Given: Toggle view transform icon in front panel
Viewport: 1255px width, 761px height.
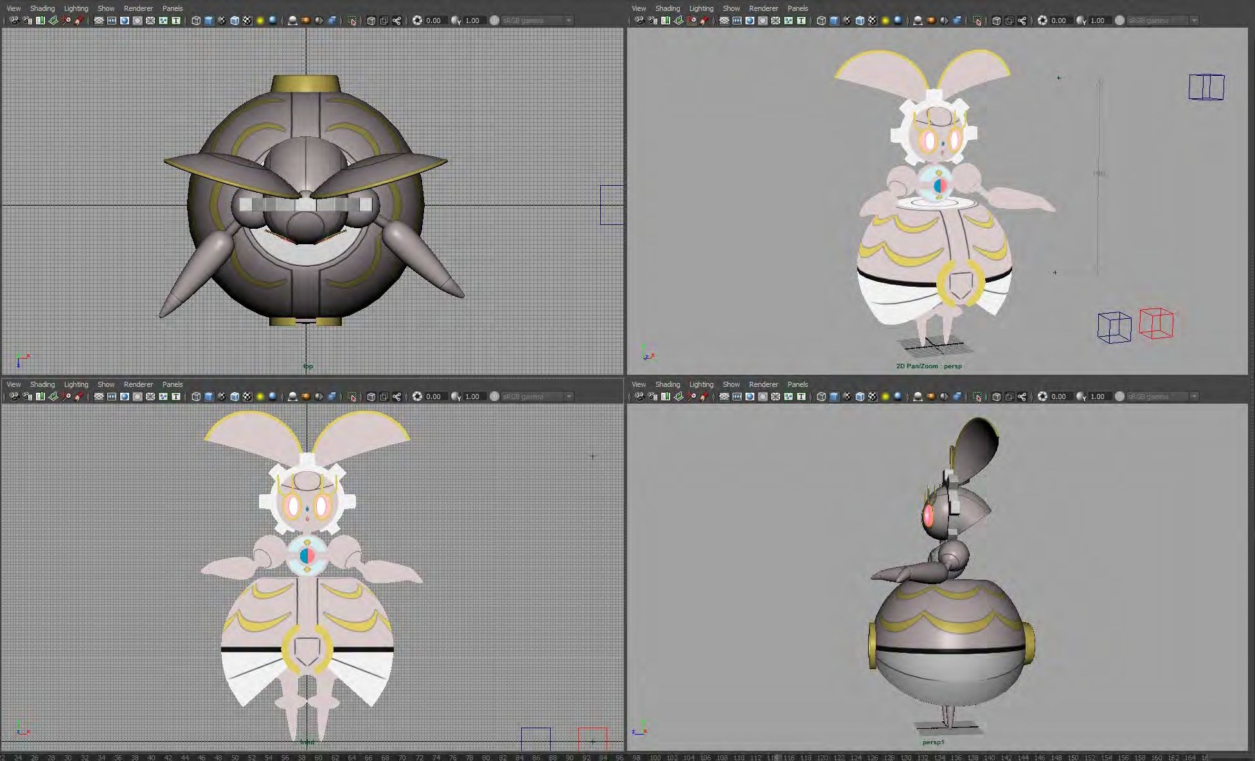Looking at the screenshot, I should click(x=494, y=397).
